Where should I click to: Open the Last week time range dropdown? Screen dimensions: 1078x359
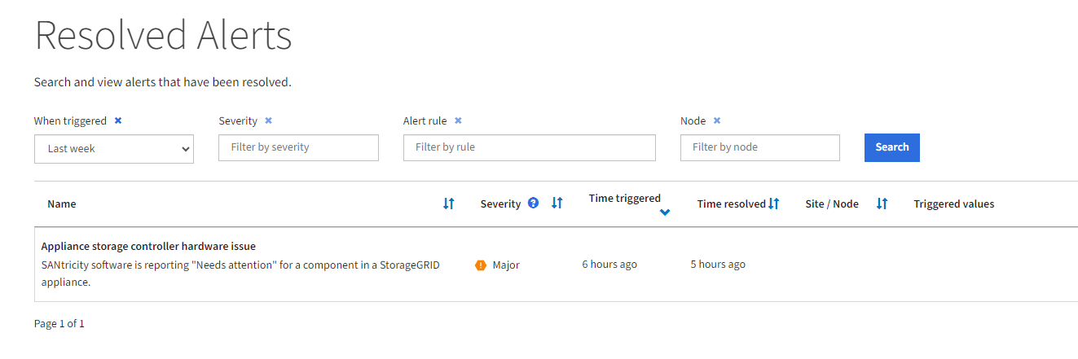tap(114, 149)
